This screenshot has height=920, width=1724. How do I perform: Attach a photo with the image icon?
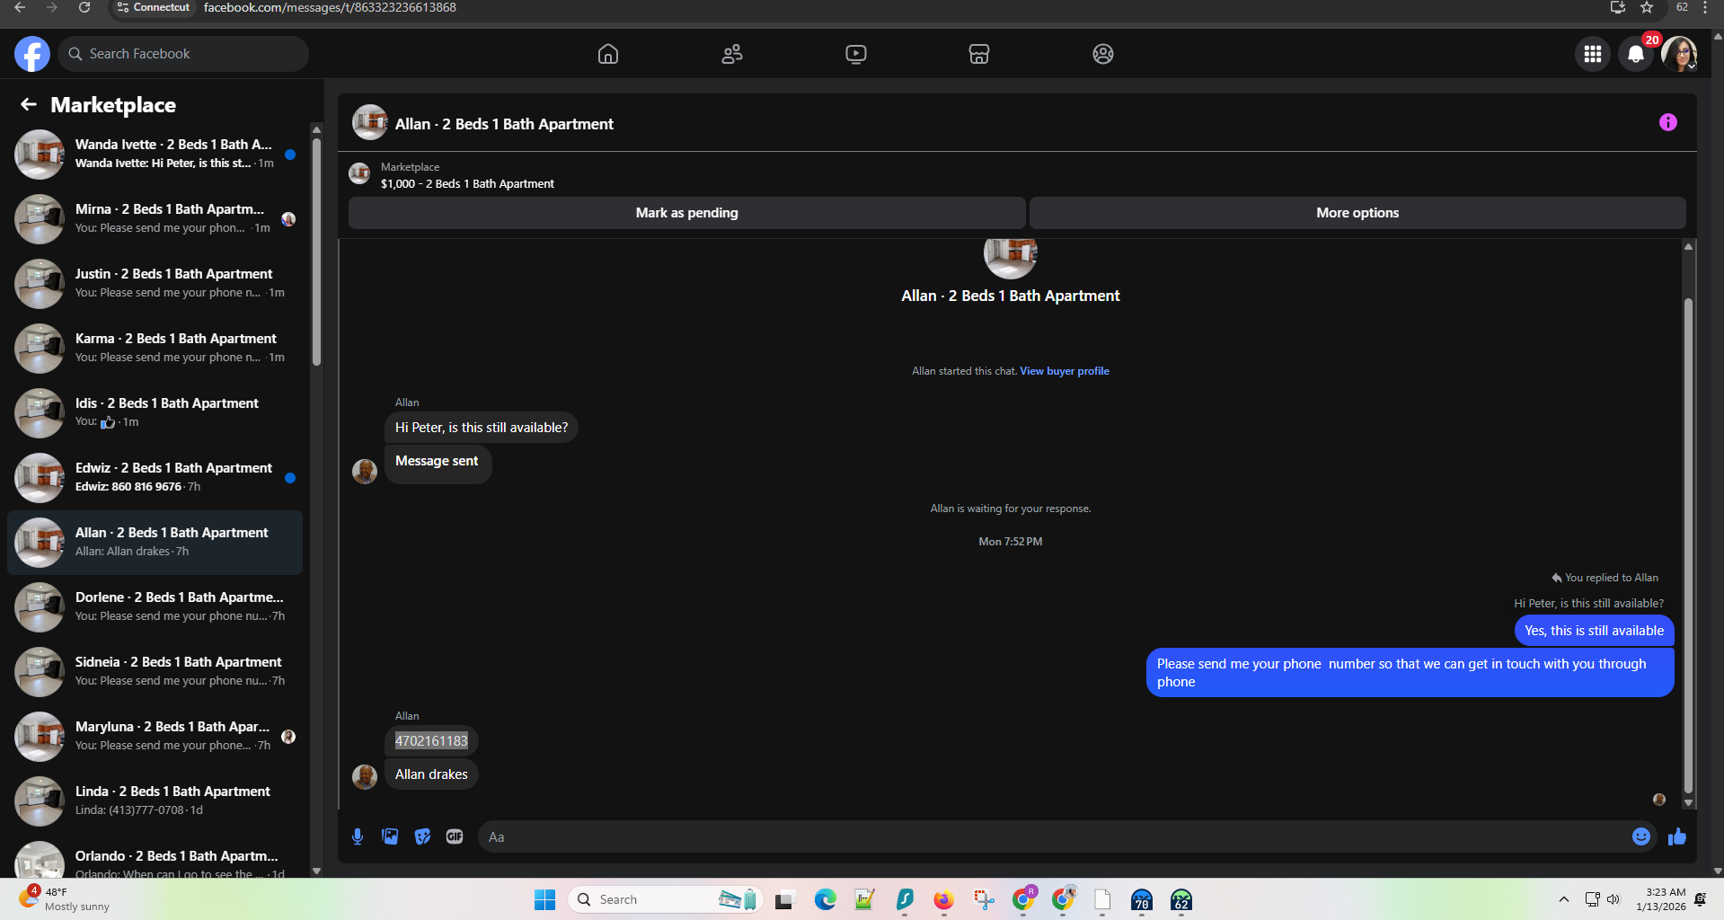coord(390,836)
